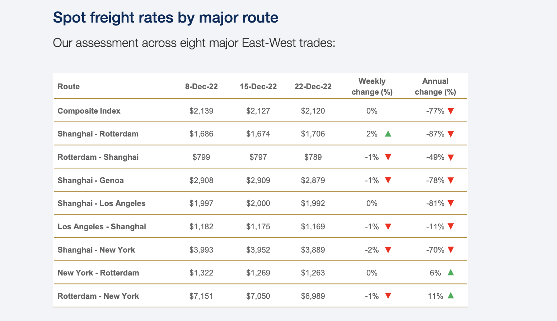Click red annual arrow beside -11%
The height and width of the screenshot is (321, 557).
point(451,227)
